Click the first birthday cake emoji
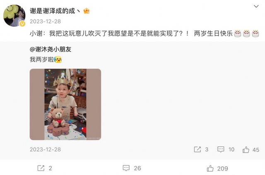 click(x=237, y=34)
